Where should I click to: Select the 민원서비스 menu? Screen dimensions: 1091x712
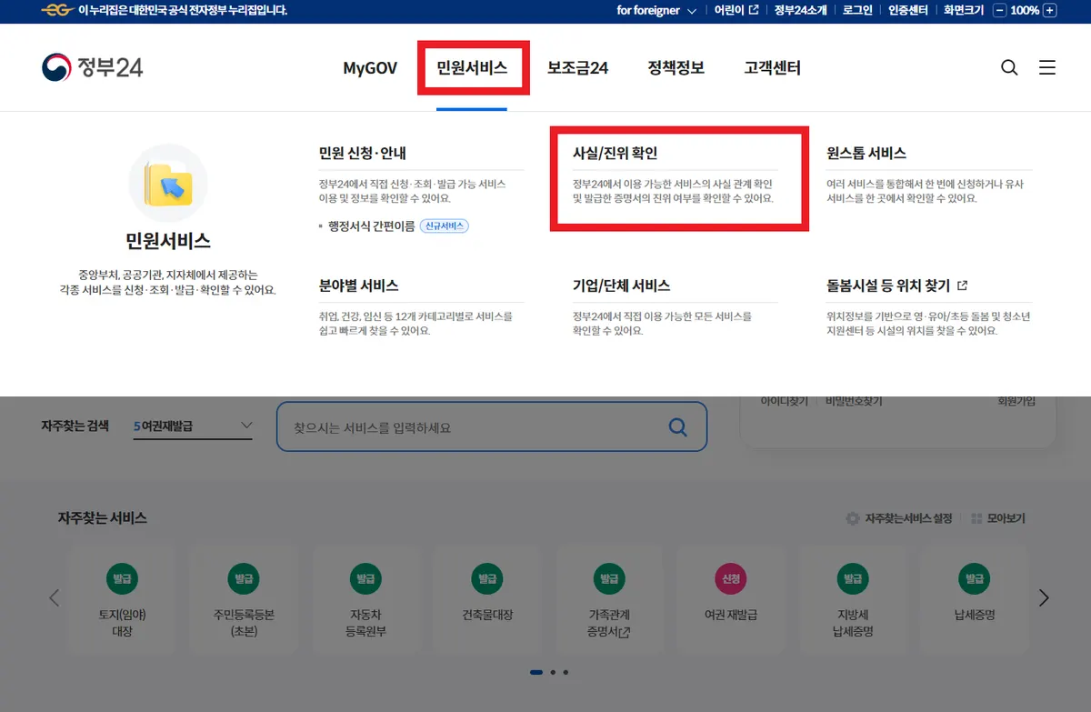pos(472,68)
